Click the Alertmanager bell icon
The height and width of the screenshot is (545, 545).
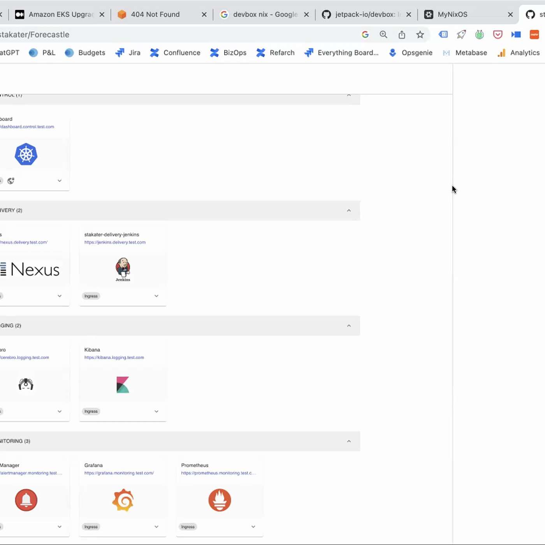tap(26, 500)
